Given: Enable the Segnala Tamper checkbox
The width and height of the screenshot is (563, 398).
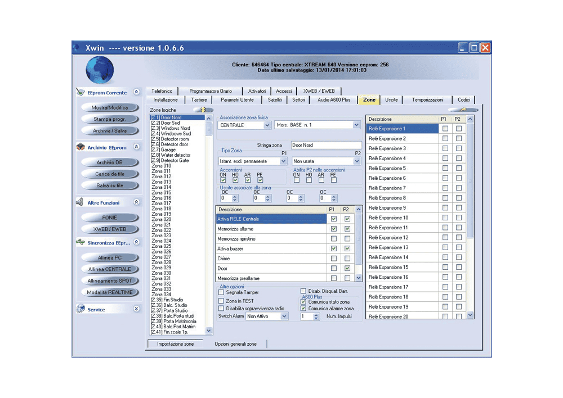Looking at the screenshot, I should pos(221,292).
